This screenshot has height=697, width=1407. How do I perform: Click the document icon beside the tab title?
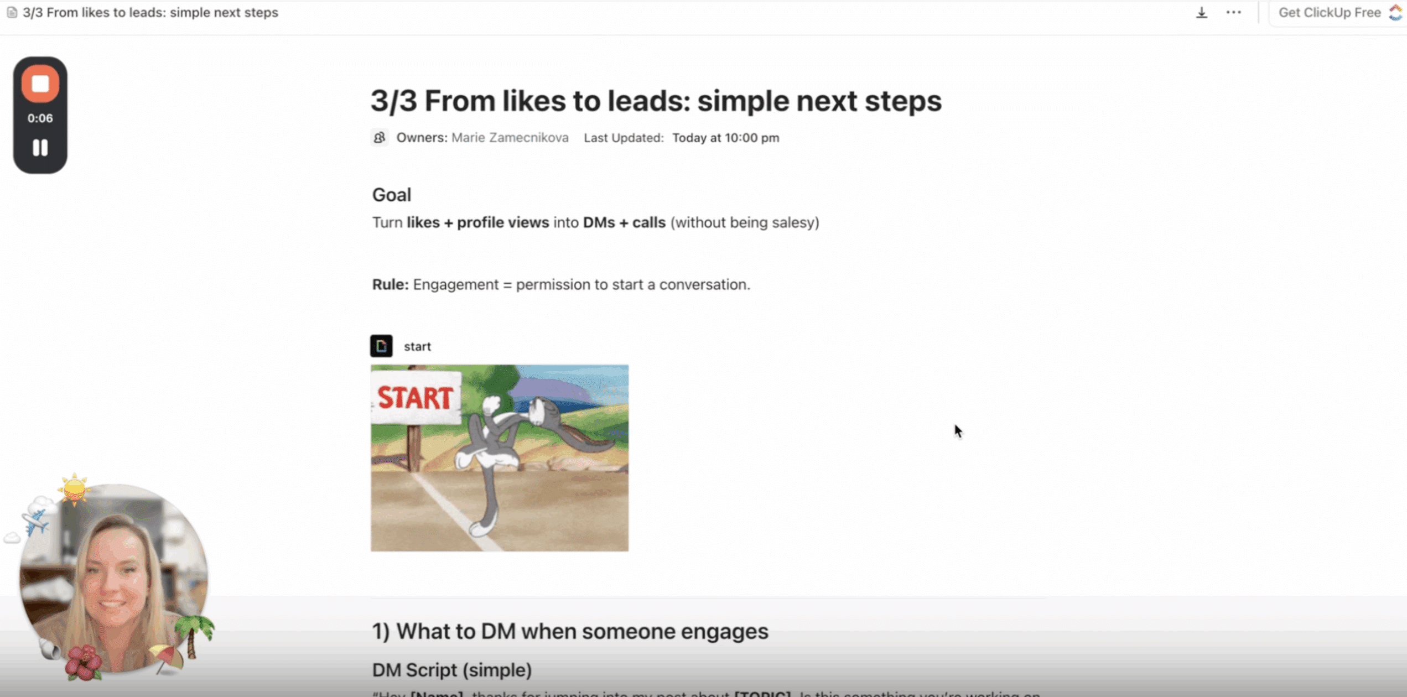click(12, 12)
